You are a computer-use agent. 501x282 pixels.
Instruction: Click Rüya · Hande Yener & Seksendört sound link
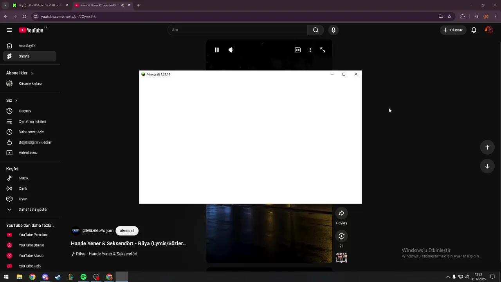[x=104, y=254]
